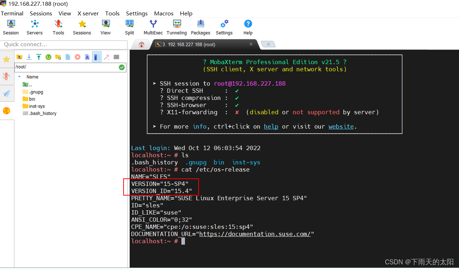Open the Tunneling tool
The image size is (459, 269).
coord(176,27)
